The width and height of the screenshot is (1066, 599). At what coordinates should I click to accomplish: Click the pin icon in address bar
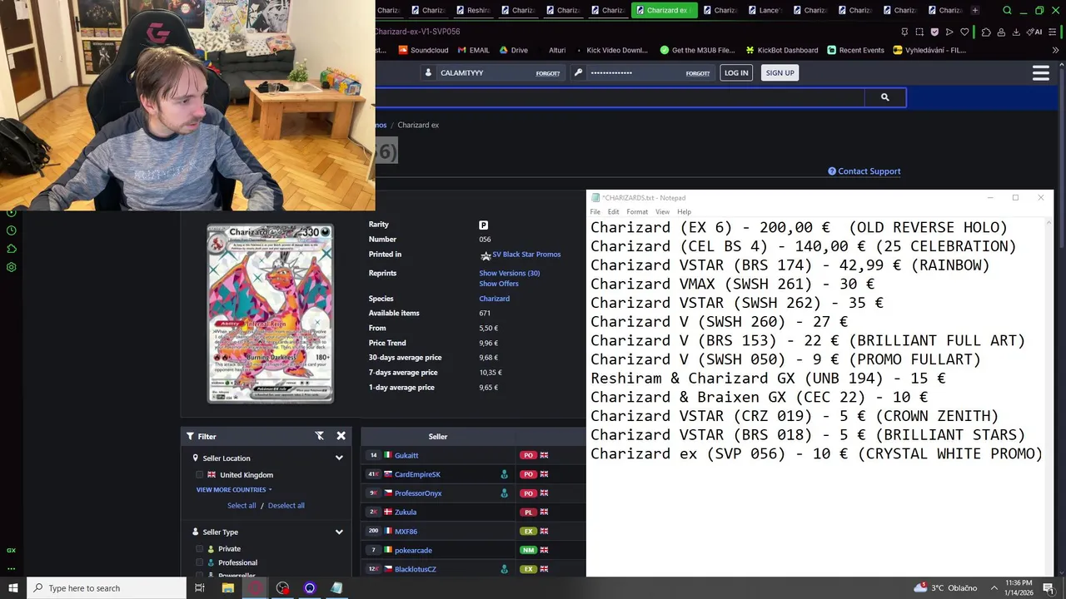coord(904,32)
